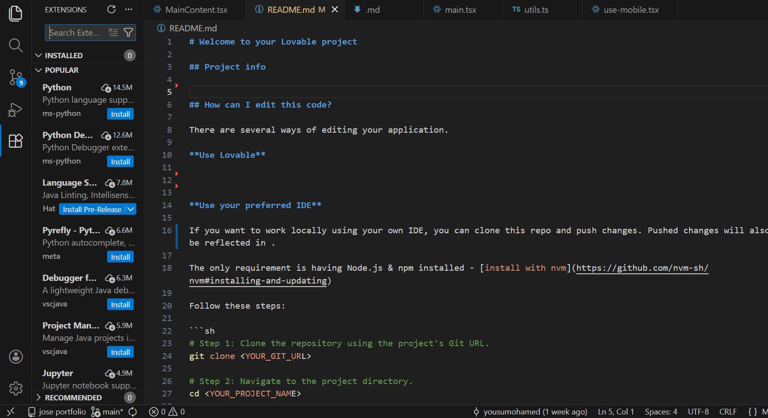Click the filter extensions funnel icon
The image size is (768, 418).
tap(128, 32)
